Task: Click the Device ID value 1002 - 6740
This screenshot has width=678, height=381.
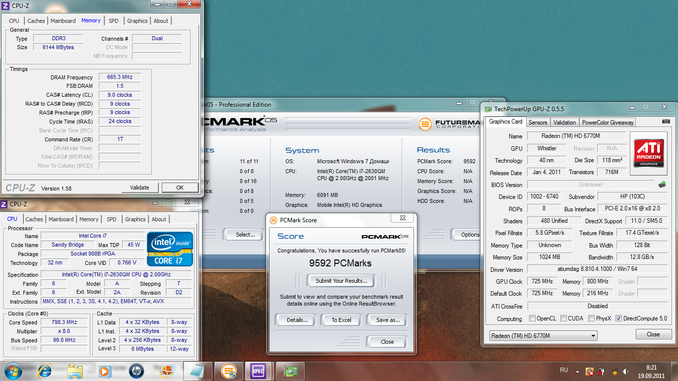Action: (543, 197)
